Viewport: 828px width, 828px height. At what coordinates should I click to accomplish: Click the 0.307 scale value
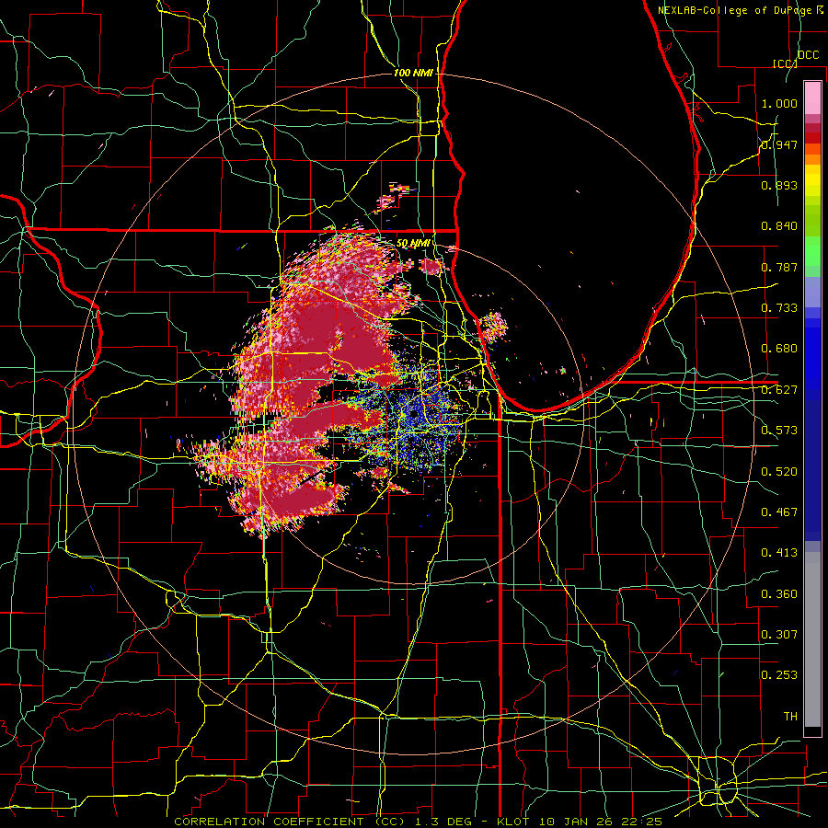779,635
